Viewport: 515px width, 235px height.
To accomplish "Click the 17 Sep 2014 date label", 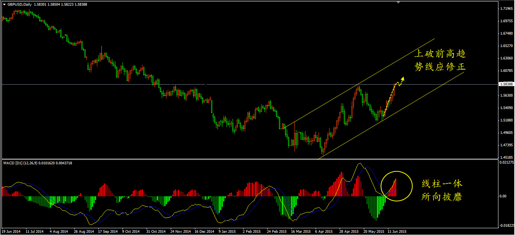I will (107, 231).
